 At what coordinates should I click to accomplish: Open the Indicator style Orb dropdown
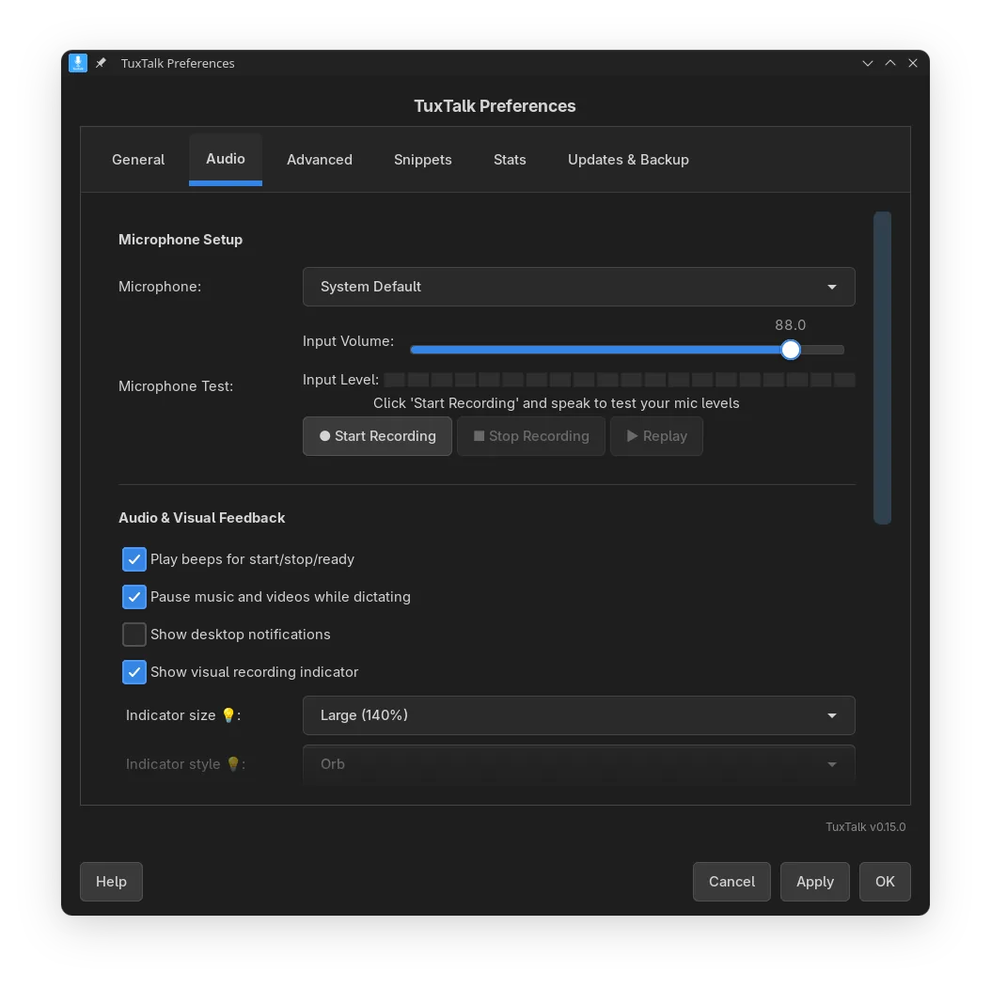click(x=578, y=763)
